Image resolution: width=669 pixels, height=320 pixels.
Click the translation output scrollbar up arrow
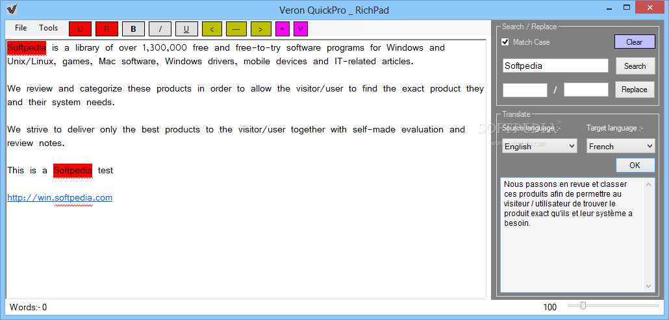coord(648,184)
